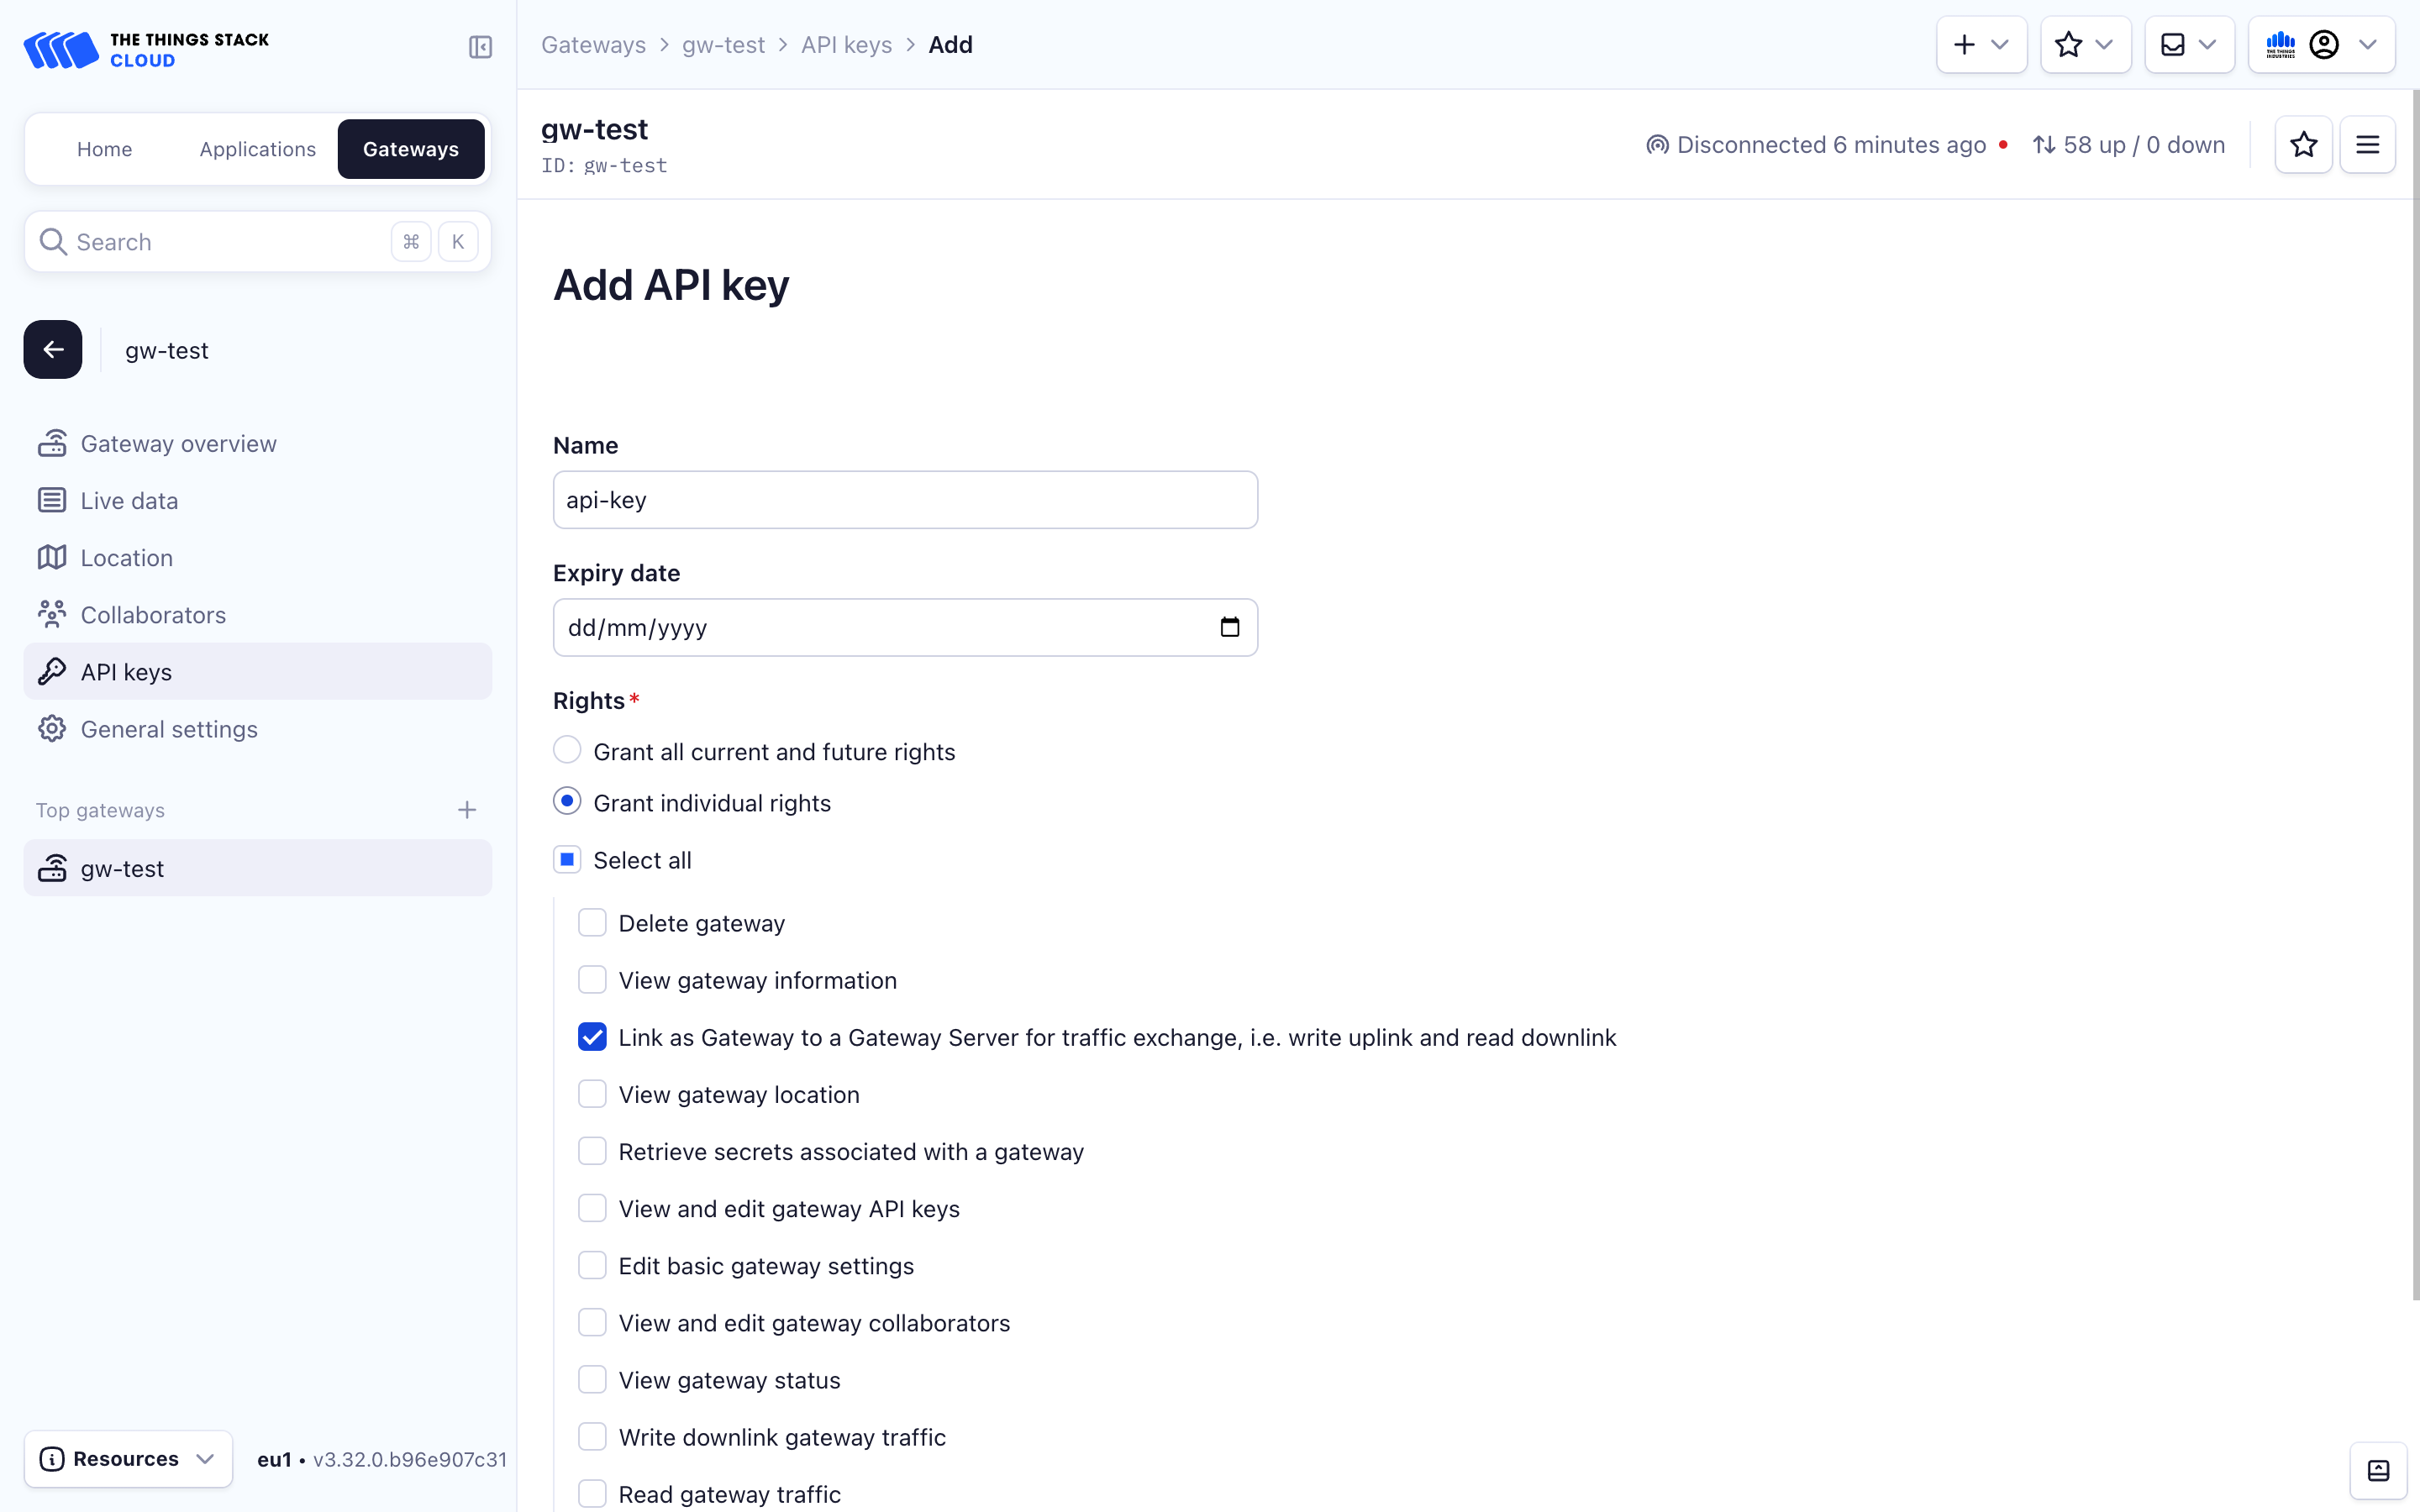The height and width of the screenshot is (1512, 2420).
Task: Click the Home tab in top navigation
Action: pos(104,148)
